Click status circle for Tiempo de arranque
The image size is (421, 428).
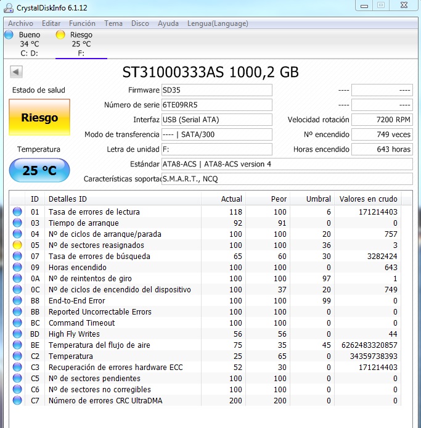(17, 223)
